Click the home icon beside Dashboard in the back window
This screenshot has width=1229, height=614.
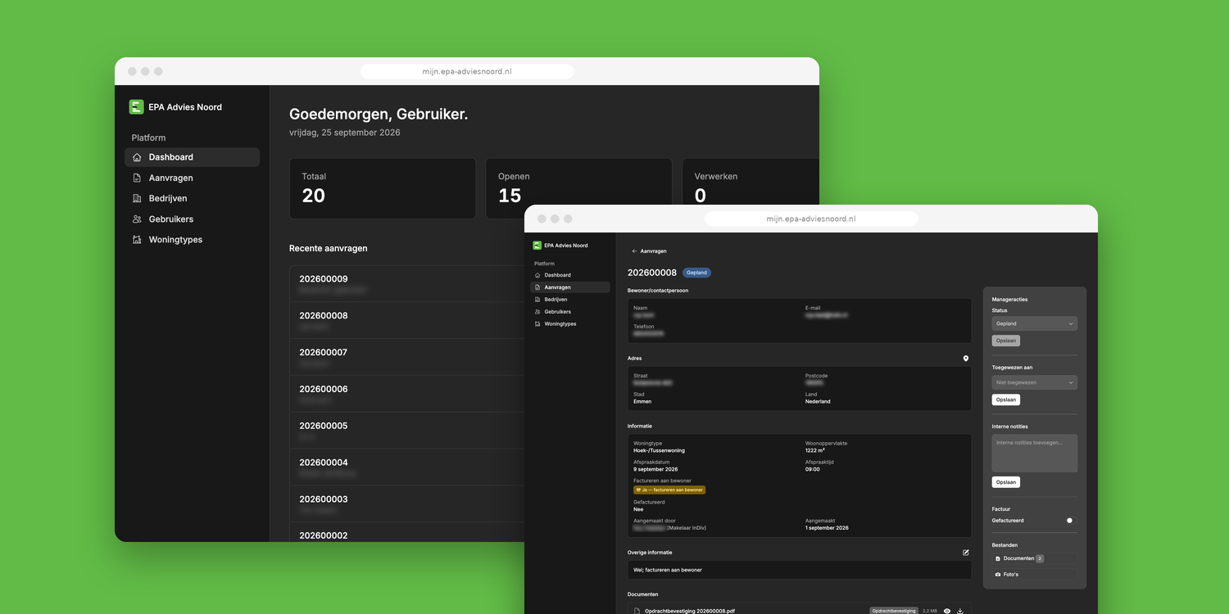(137, 157)
